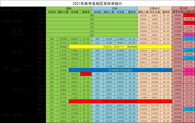Select the pink 65.5% cell
This screenshot has width=195, height=123.
coord(189,74)
